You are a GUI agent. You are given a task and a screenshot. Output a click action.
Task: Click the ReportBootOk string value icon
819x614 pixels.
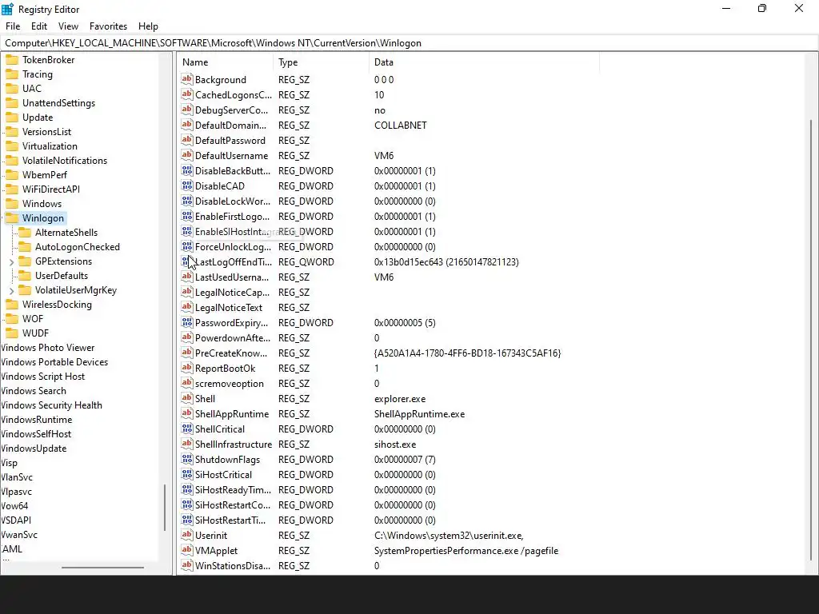click(187, 368)
